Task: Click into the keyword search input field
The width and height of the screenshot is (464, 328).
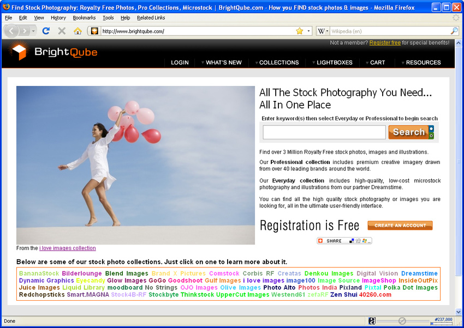Action: pos(324,132)
